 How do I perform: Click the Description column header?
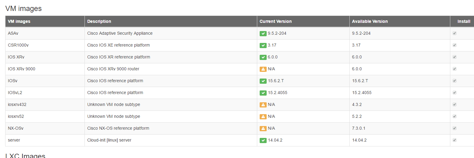[x=99, y=21]
